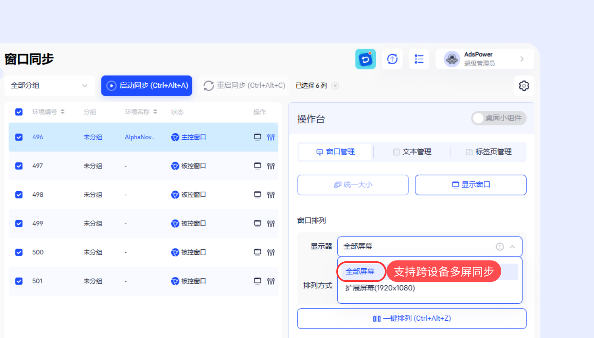Click the AdsPower user avatar
The image size is (594, 338).
452,59
